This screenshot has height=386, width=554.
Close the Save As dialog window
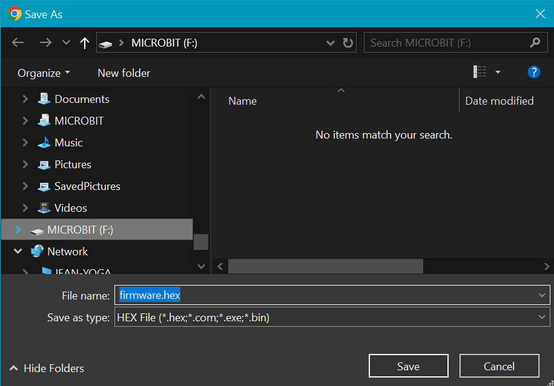[x=540, y=14]
